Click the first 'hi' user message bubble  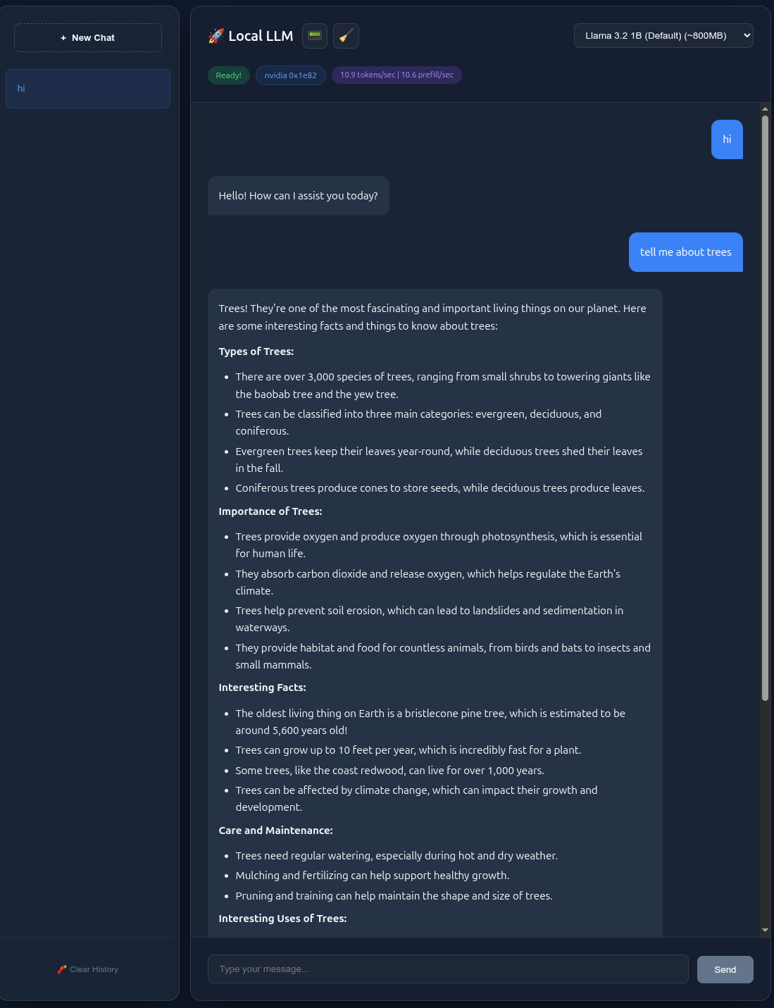click(727, 139)
